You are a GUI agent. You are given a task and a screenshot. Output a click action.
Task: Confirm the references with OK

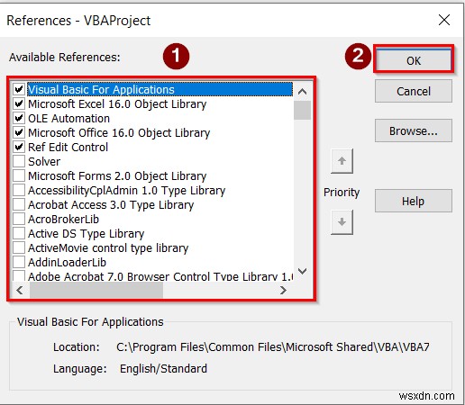point(414,60)
